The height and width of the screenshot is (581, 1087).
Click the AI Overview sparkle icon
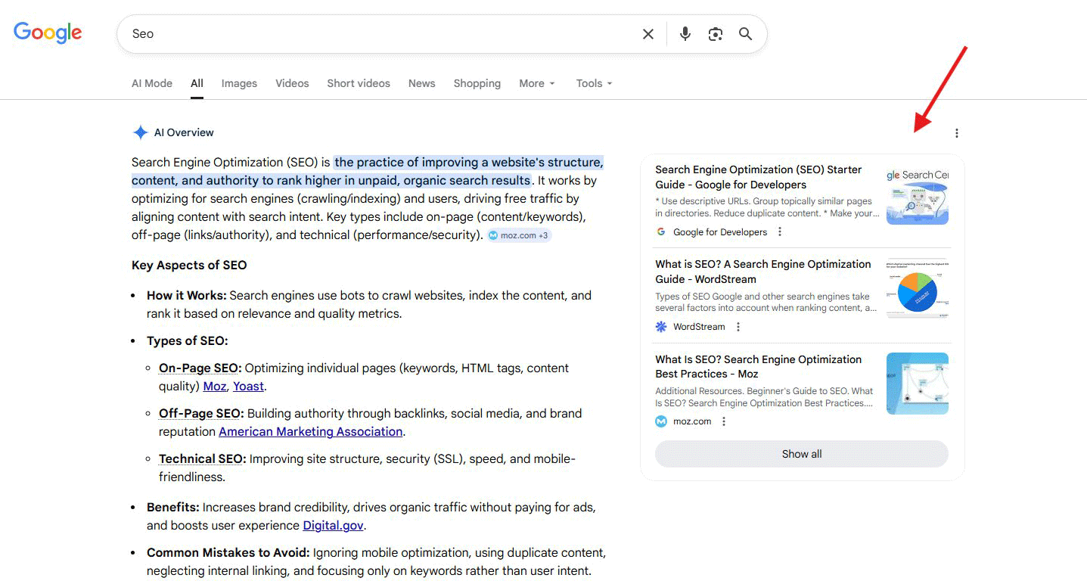pyautogui.click(x=140, y=132)
